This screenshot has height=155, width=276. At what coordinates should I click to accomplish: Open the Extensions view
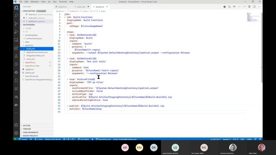click(x=16, y=48)
